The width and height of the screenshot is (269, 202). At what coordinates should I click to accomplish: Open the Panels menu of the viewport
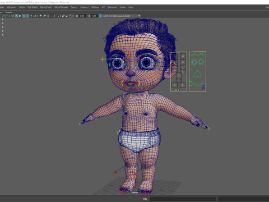(x=8, y=12)
